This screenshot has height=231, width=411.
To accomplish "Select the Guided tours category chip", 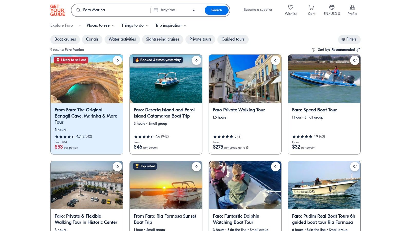I will pos(233,39).
